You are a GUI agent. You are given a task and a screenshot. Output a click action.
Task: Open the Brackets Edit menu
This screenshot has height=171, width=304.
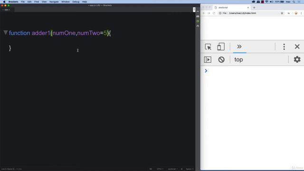pos(29,2)
